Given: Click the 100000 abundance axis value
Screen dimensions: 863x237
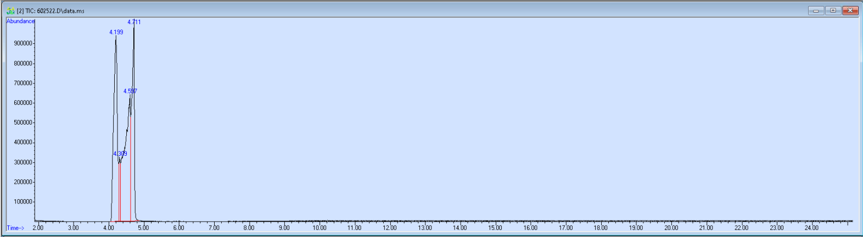Looking at the screenshot, I should [x=23, y=202].
